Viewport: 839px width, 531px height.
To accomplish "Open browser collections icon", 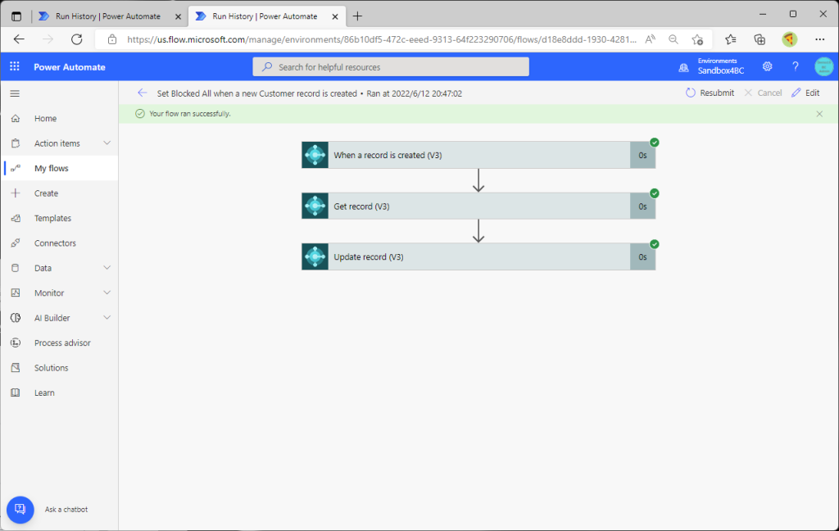I will pyautogui.click(x=760, y=39).
